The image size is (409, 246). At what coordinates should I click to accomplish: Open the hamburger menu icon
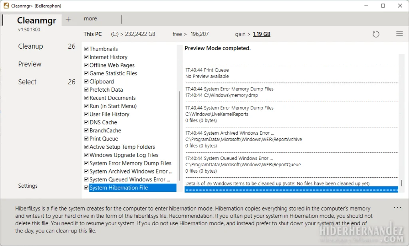coord(399,34)
